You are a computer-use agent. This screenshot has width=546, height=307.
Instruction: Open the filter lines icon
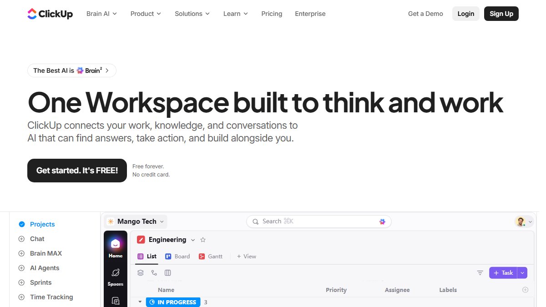(x=480, y=273)
